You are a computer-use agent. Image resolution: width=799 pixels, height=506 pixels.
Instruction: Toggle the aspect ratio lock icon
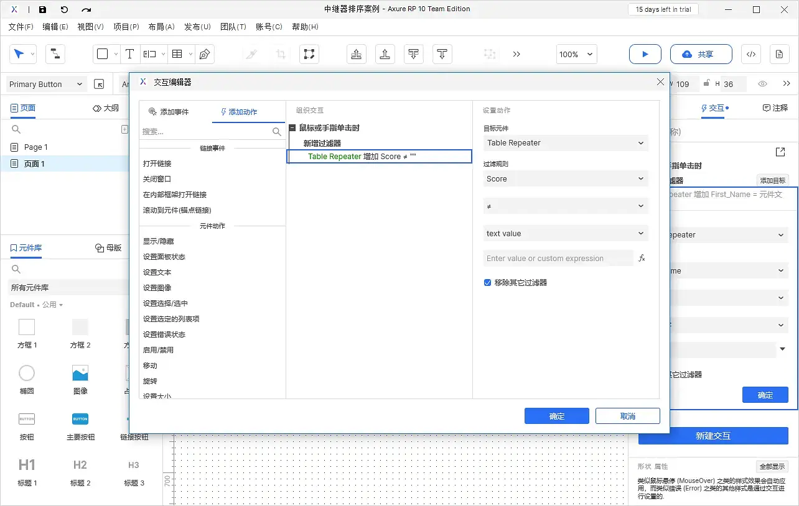click(706, 84)
